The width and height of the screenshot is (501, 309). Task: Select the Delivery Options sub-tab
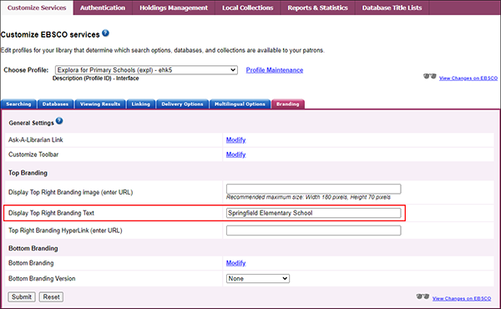pos(182,104)
